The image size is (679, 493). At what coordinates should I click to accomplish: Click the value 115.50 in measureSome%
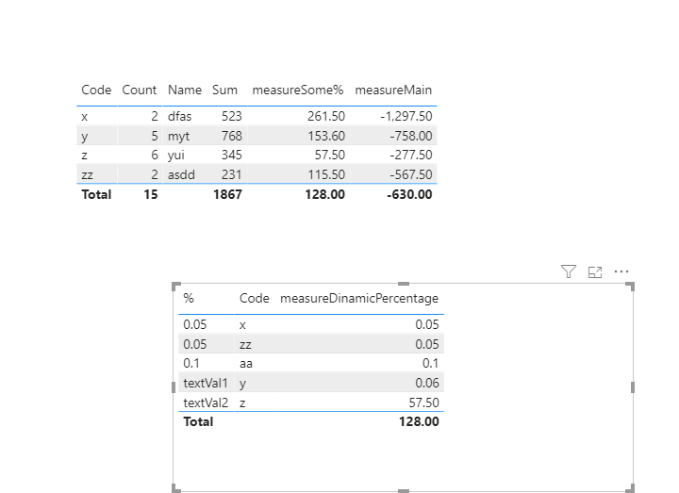(326, 175)
